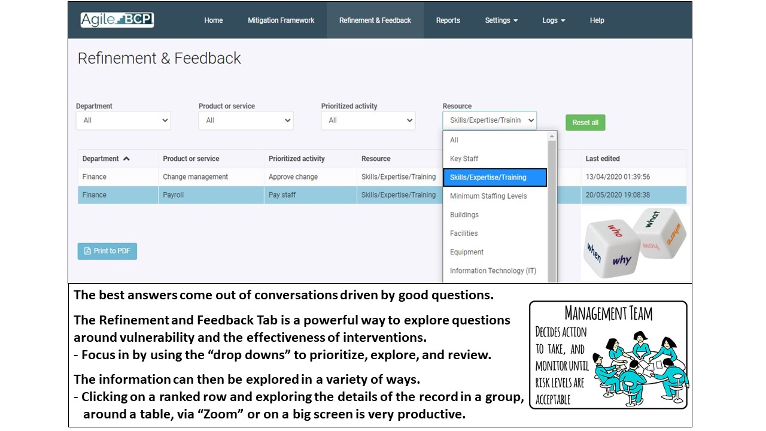
Task: Click the dice image with question words
Action: pos(633,243)
